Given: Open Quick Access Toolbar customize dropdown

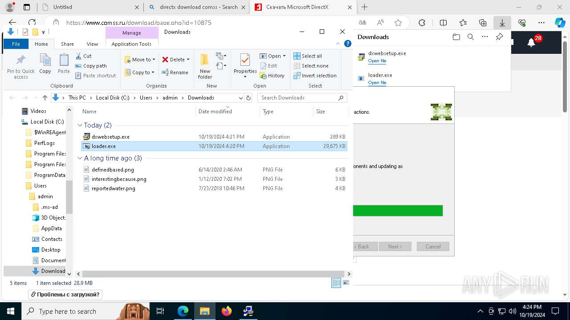Looking at the screenshot, I should coord(43,32).
